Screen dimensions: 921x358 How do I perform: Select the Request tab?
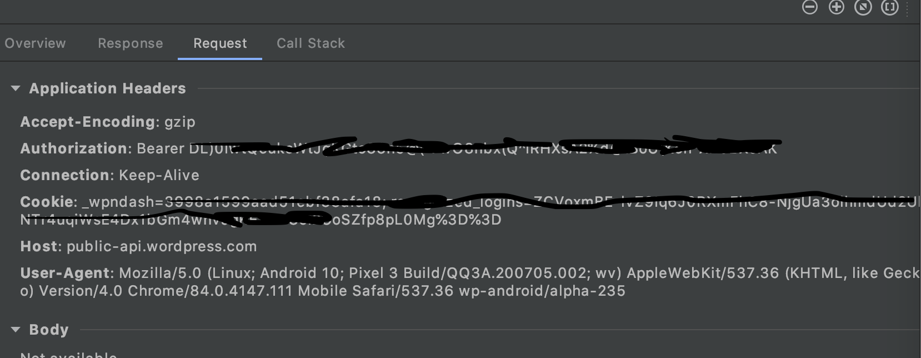[x=219, y=43]
